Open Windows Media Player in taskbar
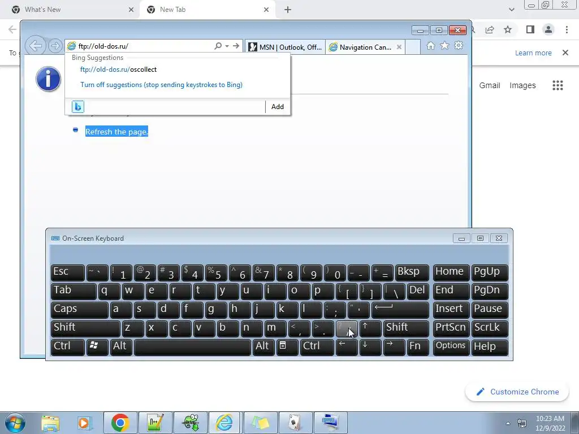This screenshot has height=434, width=579. pyautogui.click(x=85, y=423)
